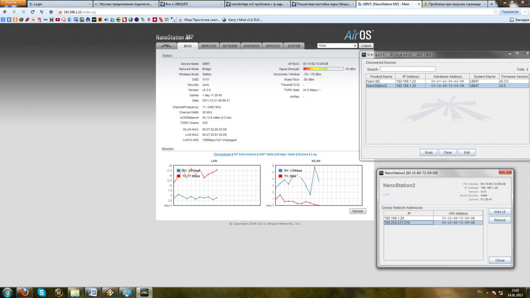Open the Gmail M bookmark icon
This screenshot has width=530, height=298.
tap(52, 19)
